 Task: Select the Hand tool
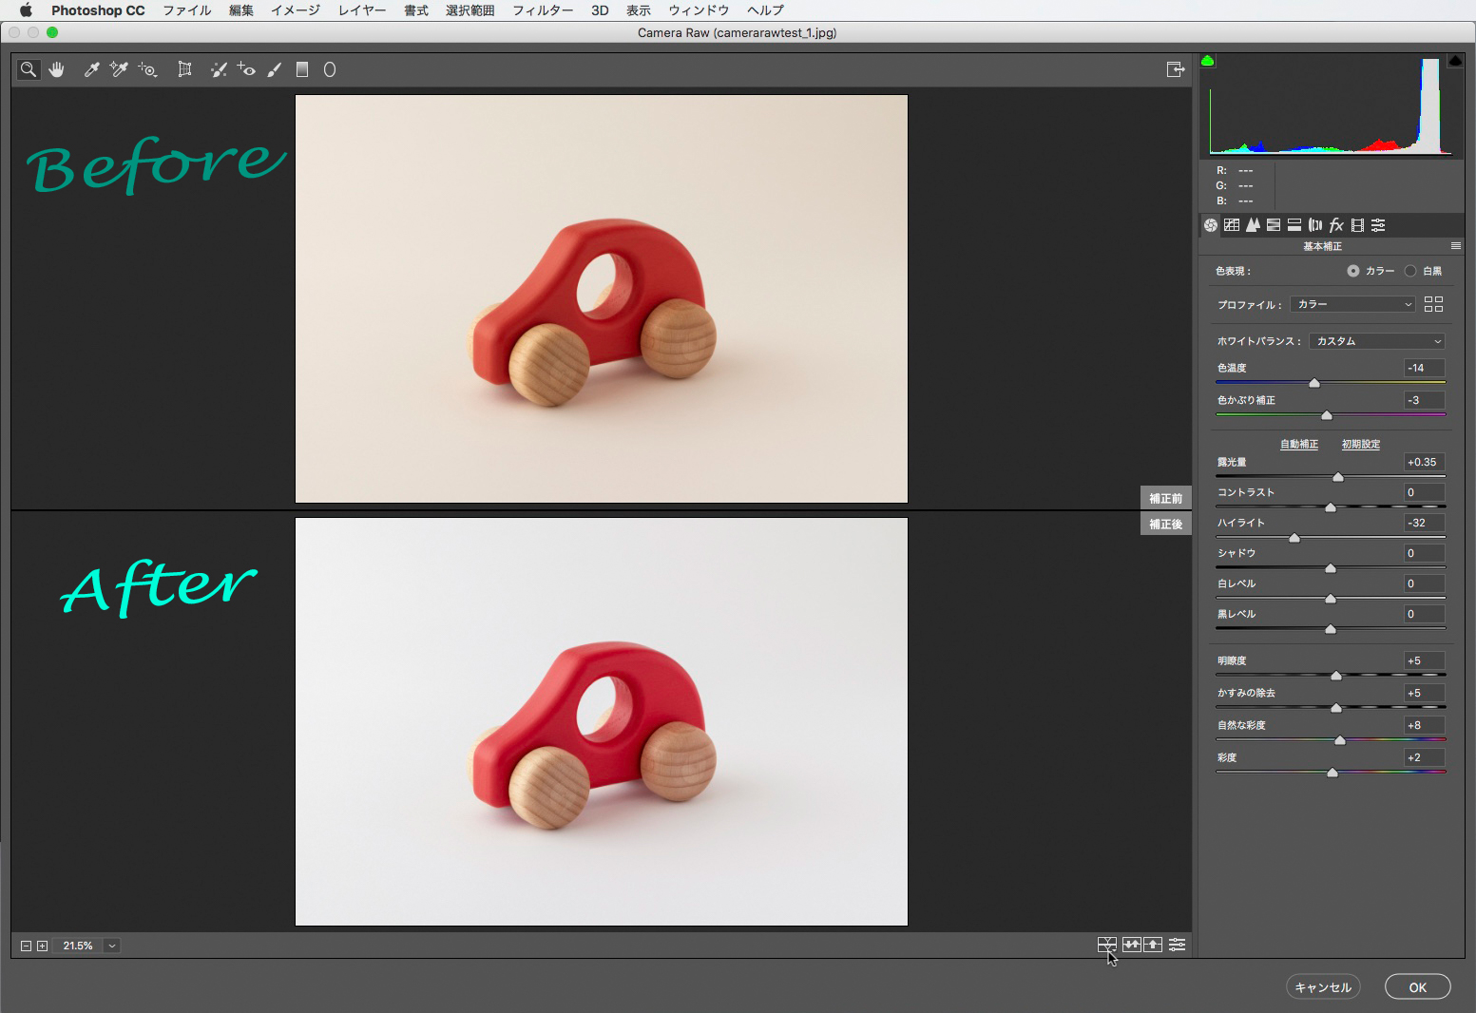click(x=57, y=69)
